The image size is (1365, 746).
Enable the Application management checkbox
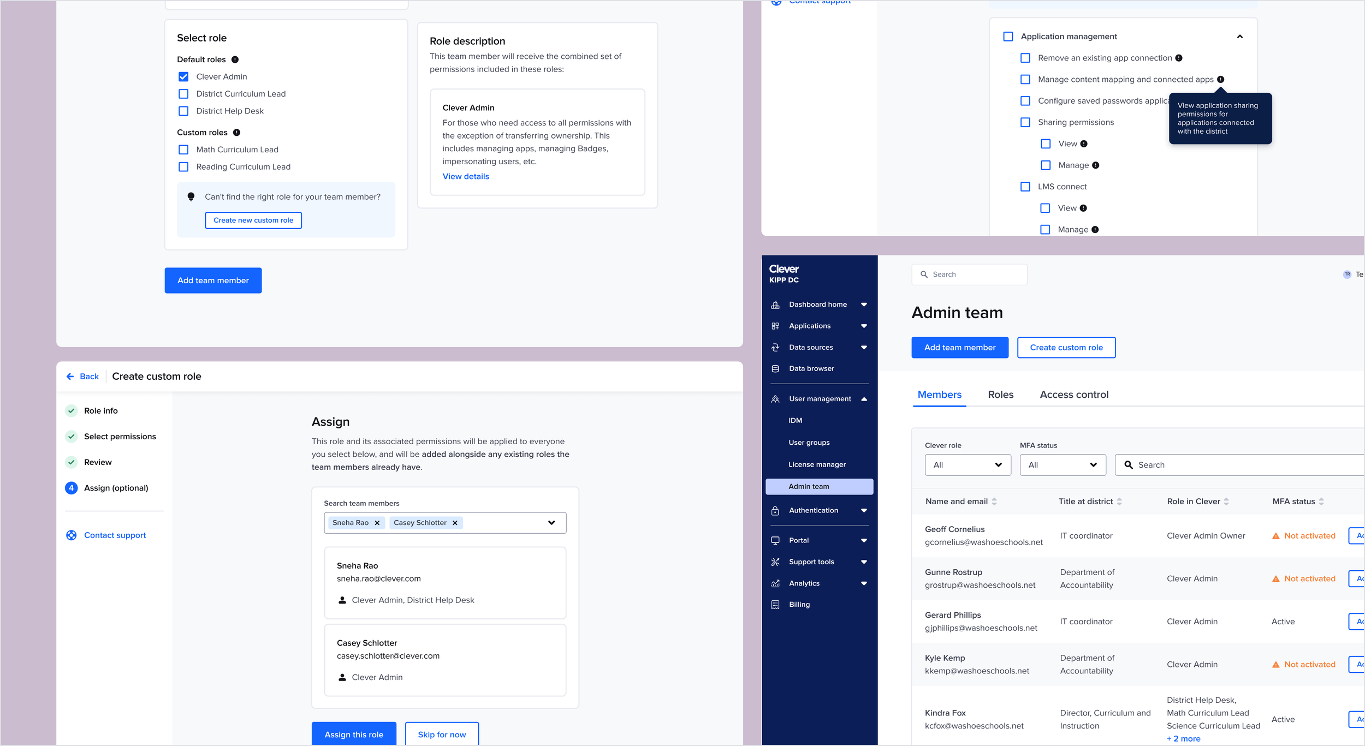tap(1008, 36)
